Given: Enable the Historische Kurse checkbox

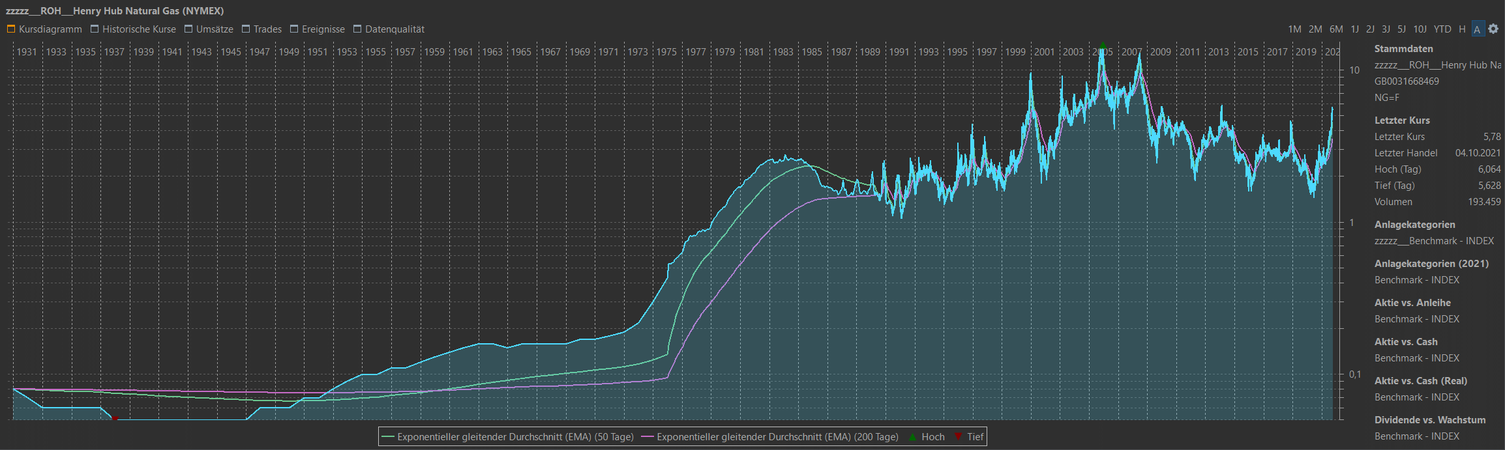Looking at the screenshot, I should coord(95,29).
